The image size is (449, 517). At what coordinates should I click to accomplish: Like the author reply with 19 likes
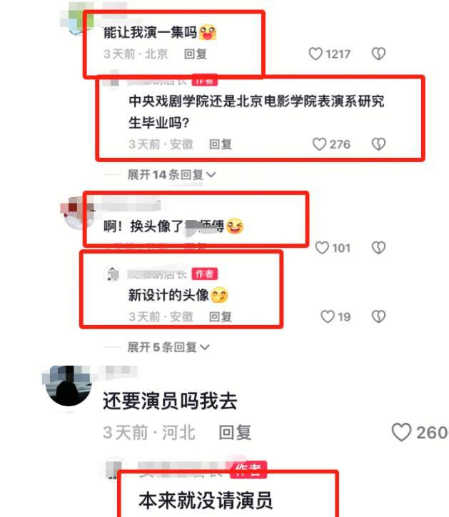click(x=328, y=316)
